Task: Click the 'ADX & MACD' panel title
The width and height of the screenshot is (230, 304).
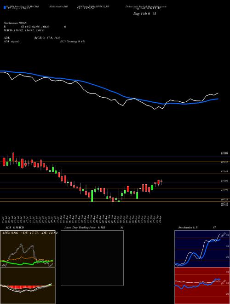Action: [x=15, y=228]
